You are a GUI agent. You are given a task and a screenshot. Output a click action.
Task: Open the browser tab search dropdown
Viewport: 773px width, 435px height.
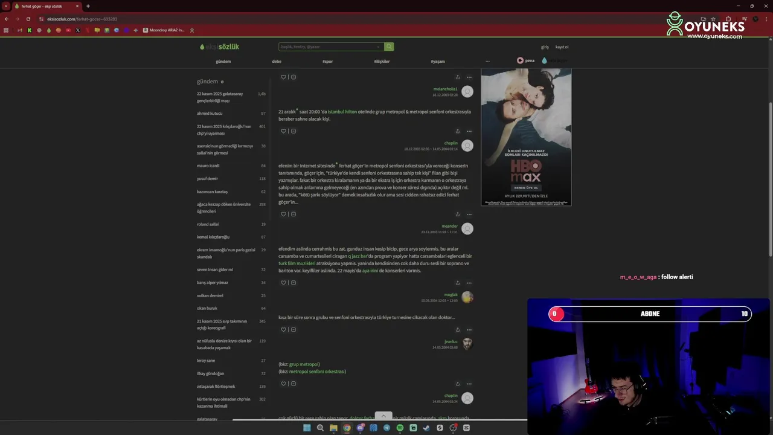click(5, 6)
